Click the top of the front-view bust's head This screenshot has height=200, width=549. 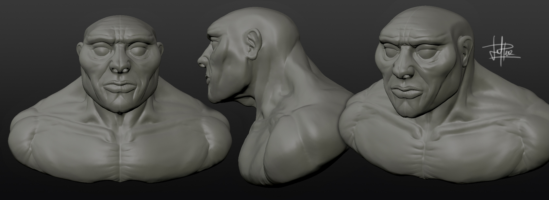(x=120, y=20)
